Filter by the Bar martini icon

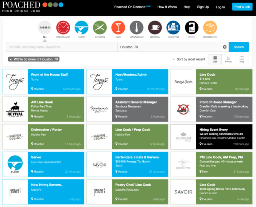[x=118, y=28]
